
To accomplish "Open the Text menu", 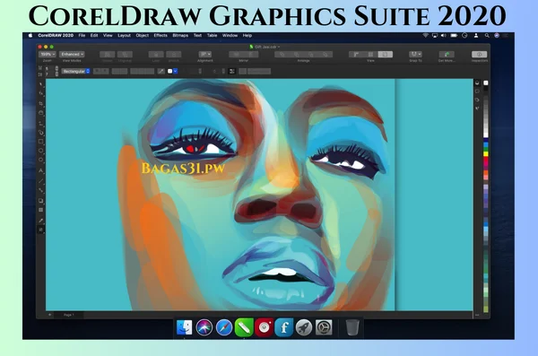I will coord(197,35).
